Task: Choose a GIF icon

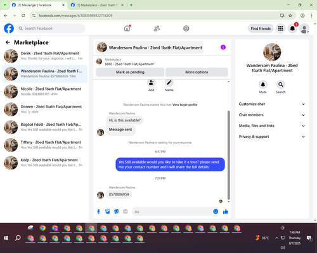Action: click(126, 211)
